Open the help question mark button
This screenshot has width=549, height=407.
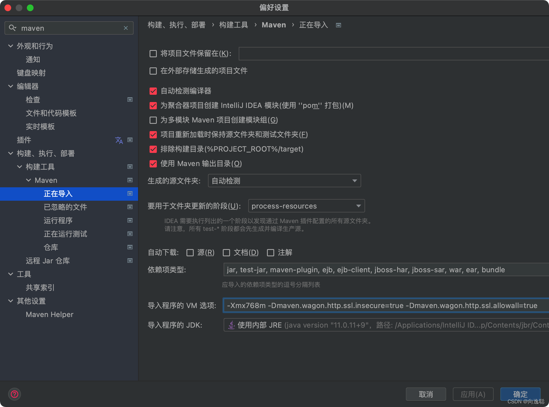click(x=15, y=394)
